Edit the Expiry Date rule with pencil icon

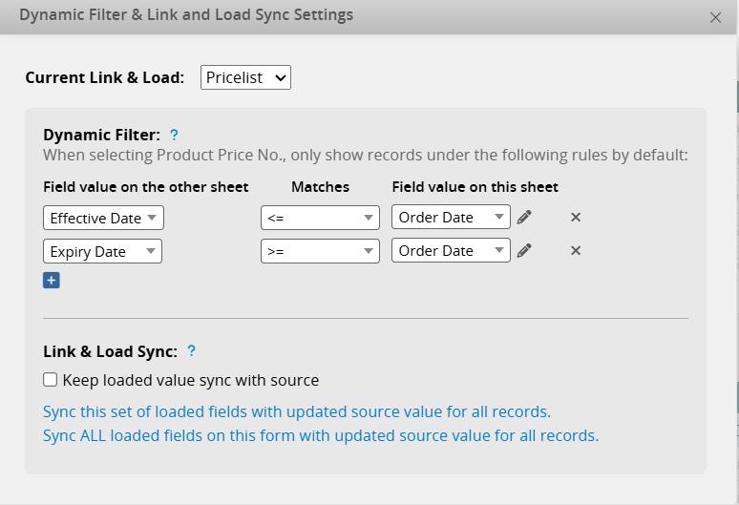click(x=524, y=251)
